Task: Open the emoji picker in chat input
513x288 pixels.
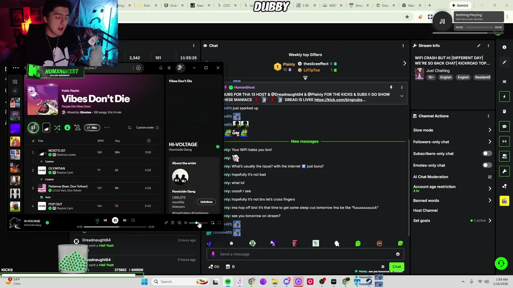Action: (x=398, y=254)
